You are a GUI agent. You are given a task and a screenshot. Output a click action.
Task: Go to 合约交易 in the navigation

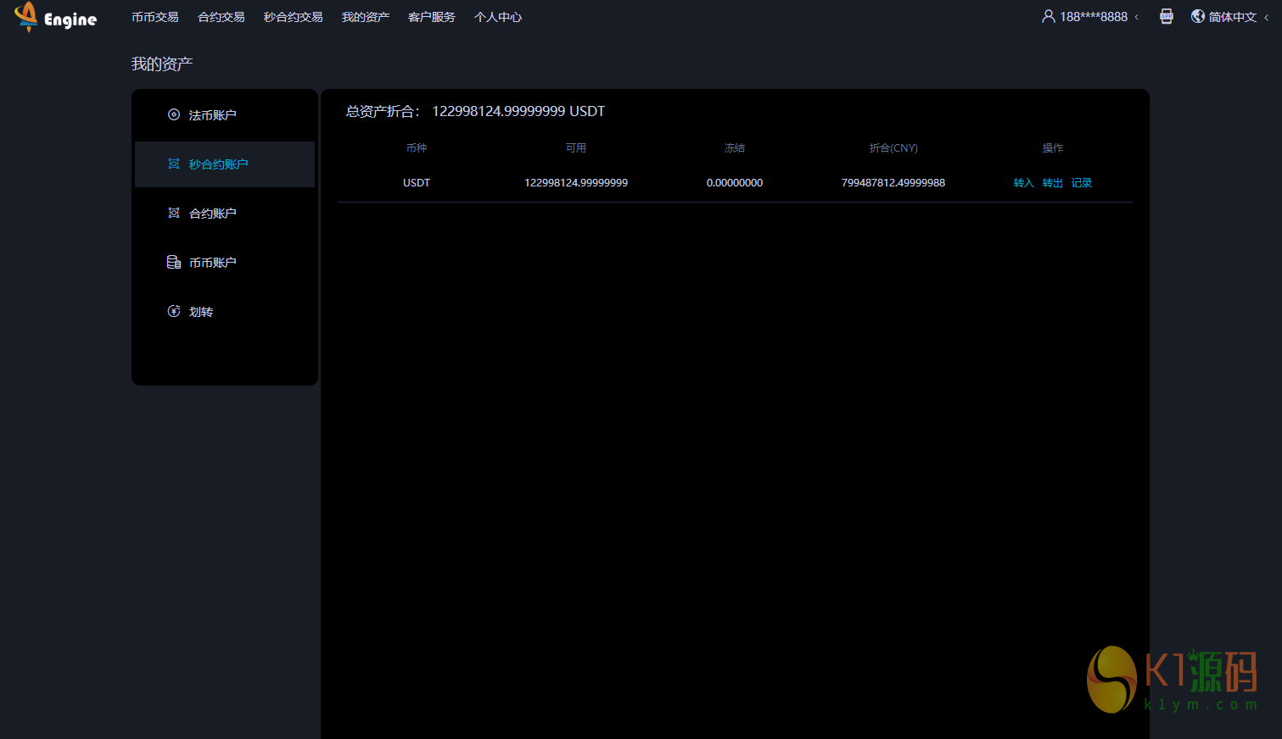point(221,17)
